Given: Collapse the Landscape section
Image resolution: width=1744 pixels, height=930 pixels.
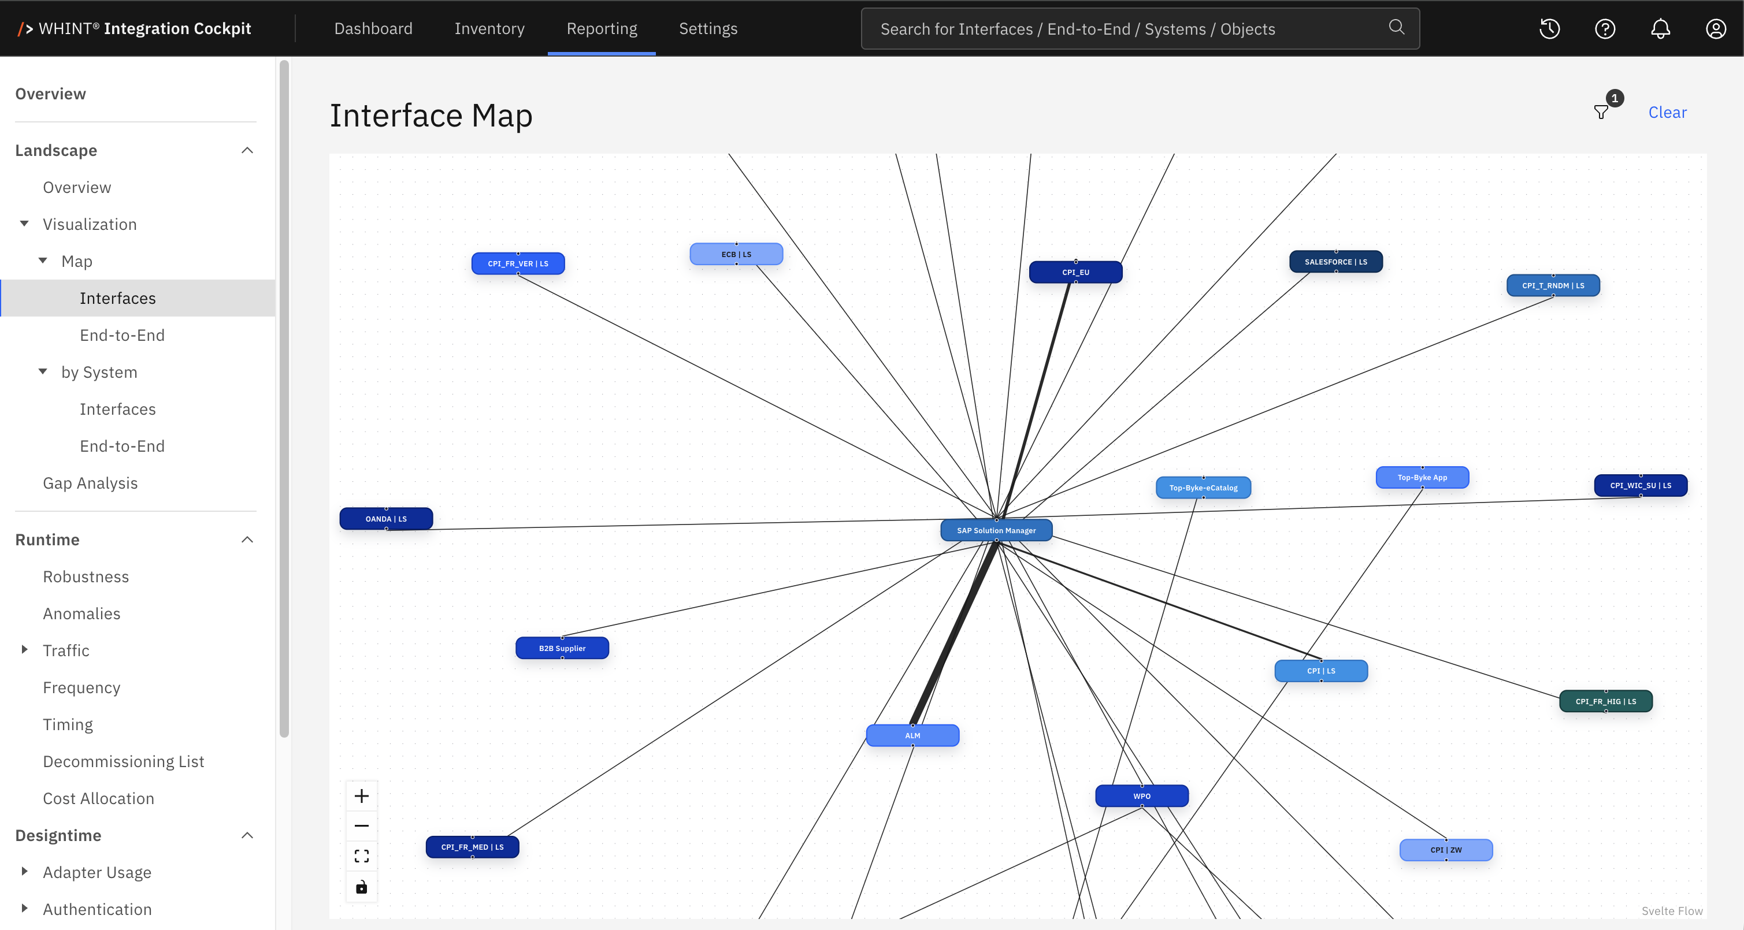Looking at the screenshot, I should pyautogui.click(x=248, y=150).
